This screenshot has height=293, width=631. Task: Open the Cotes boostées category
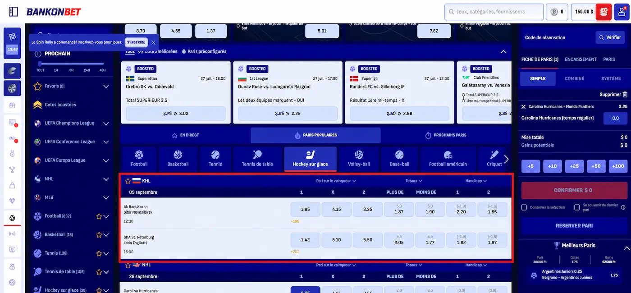(x=60, y=105)
